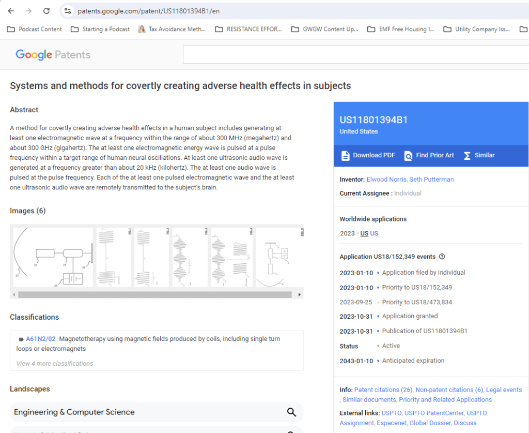Click the site info icon in address bar
Viewport: 529px width, 433px height.
(68, 11)
